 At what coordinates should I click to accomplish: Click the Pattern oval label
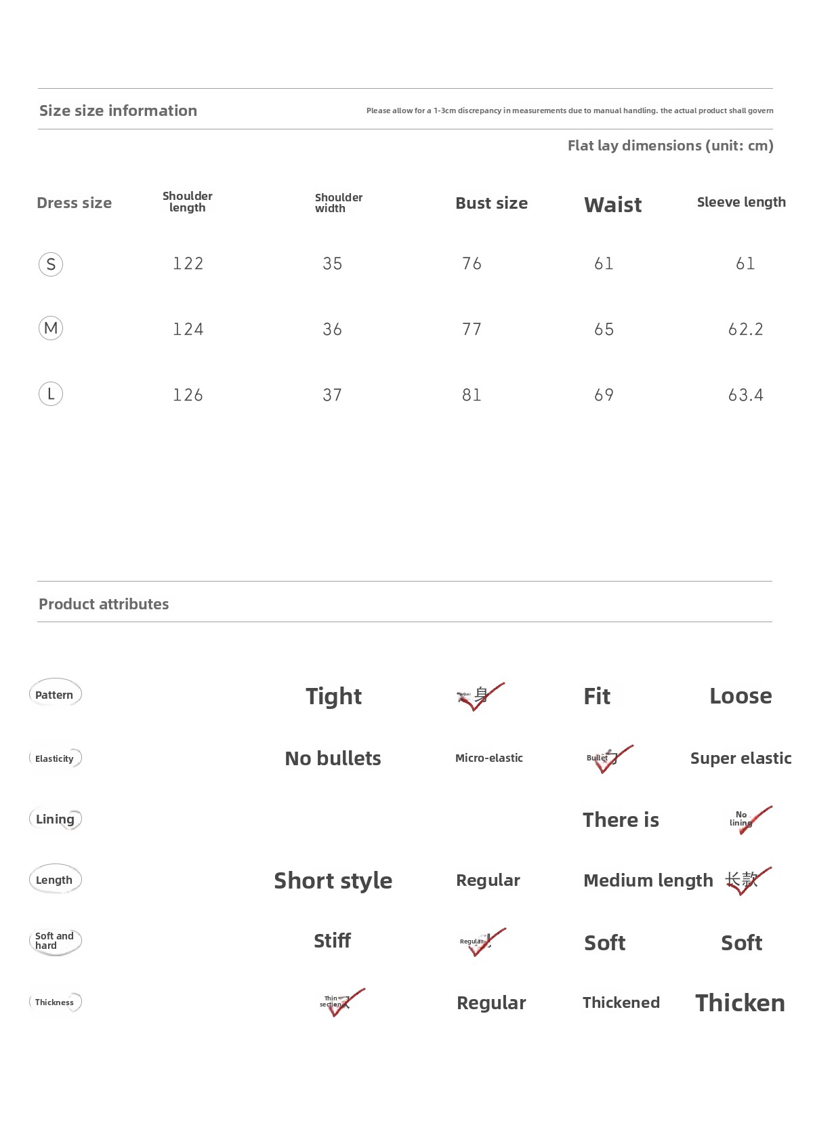[55, 694]
